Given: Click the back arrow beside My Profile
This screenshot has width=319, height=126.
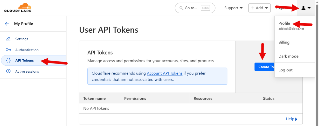Looking at the screenshot, I should coord(7,24).
